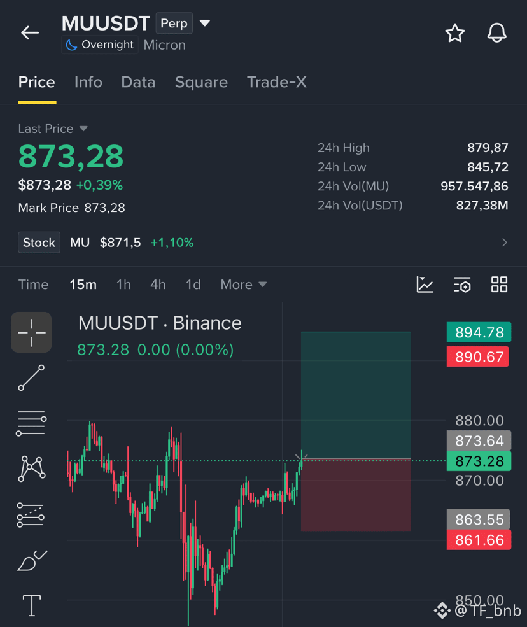Click the 880.00 axis label

[x=479, y=421]
